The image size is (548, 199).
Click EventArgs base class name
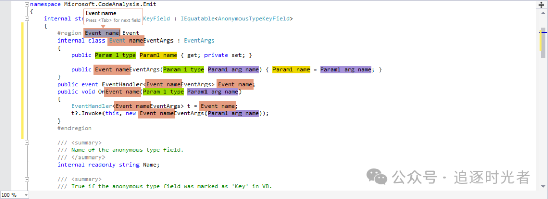199,41
